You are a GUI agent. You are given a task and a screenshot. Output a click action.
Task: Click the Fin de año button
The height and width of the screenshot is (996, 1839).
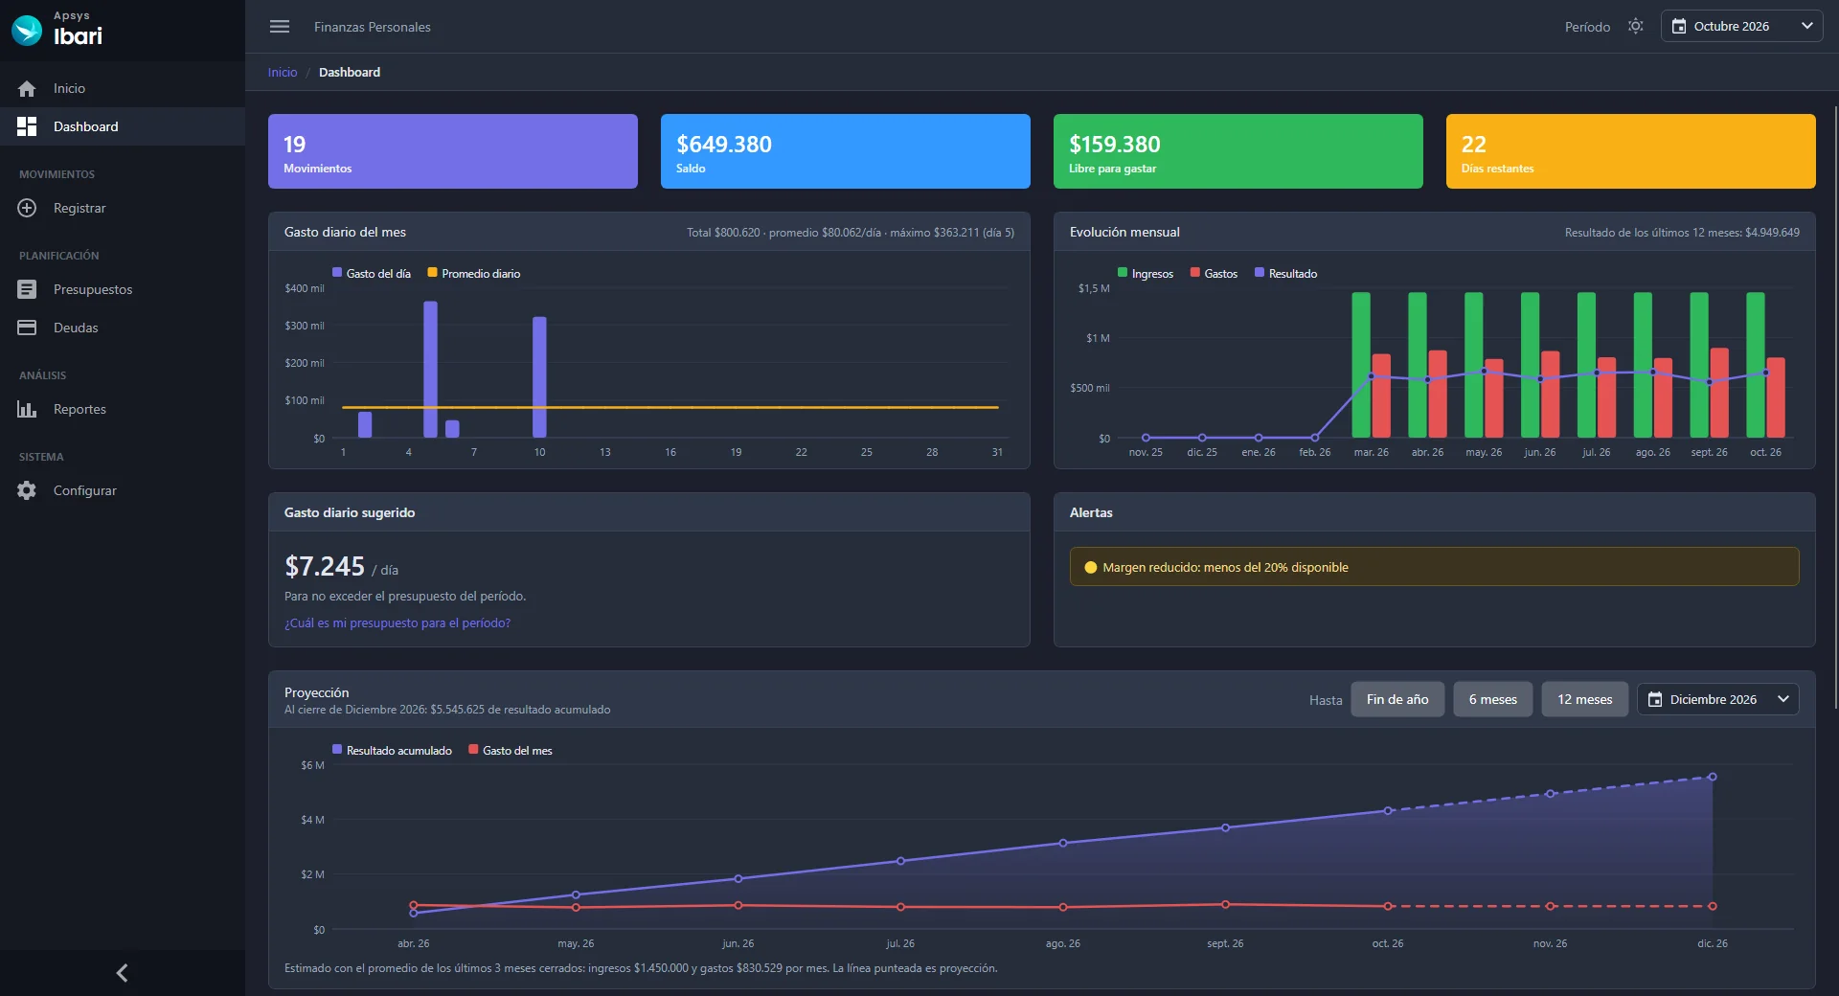tap(1397, 699)
